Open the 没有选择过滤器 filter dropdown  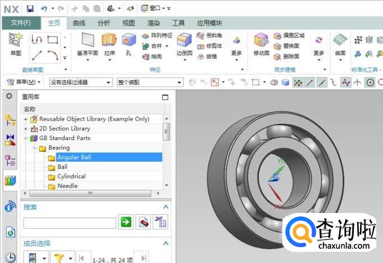pyautogui.click(x=80, y=82)
